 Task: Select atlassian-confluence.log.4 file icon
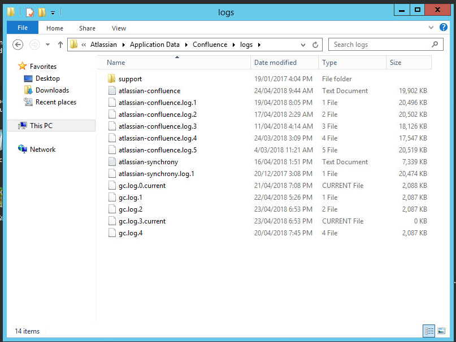[x=112, y=138]
